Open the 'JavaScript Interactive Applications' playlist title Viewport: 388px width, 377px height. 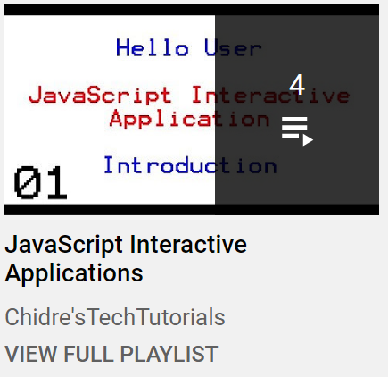[126, 258]
